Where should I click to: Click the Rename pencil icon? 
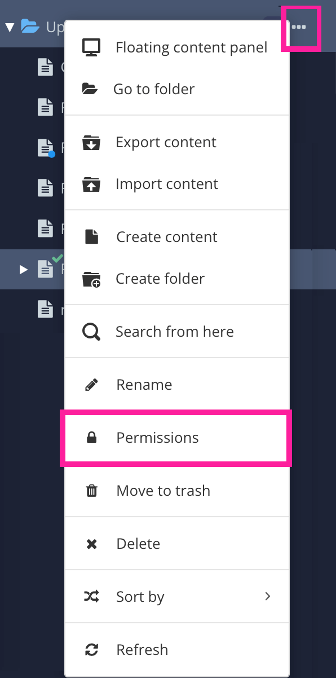[90, 384]
